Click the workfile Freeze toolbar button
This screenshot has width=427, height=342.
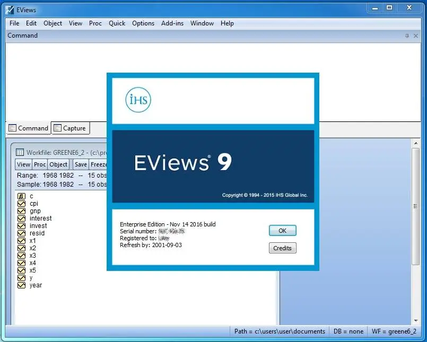tap(99, 164)
